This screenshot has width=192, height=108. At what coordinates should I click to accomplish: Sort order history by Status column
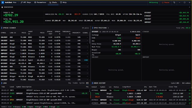coord(116,87)
